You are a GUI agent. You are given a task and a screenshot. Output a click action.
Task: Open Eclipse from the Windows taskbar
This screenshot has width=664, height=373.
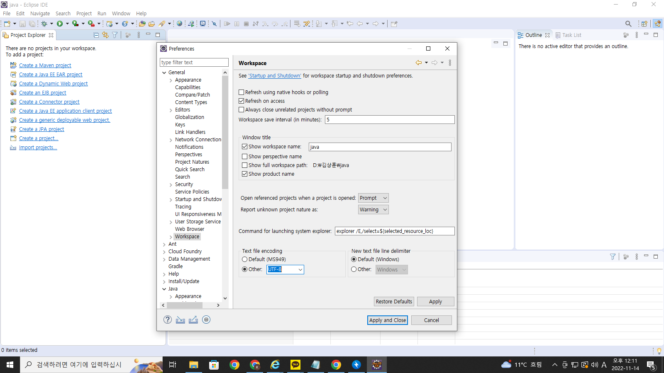click(x=377, y=365)
